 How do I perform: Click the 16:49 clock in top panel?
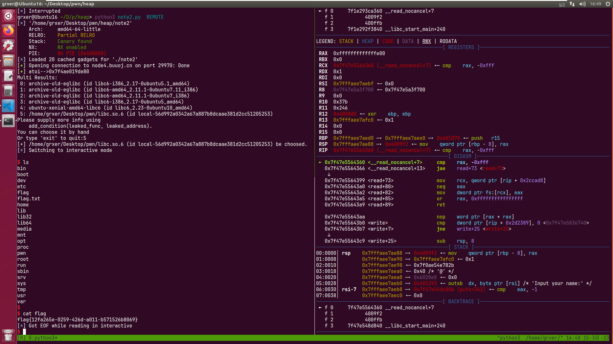(595, 4)
